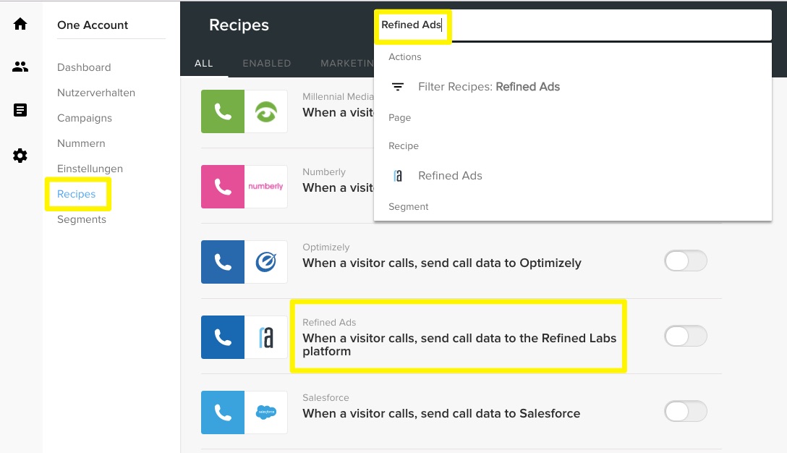Open the settings gear icon

click(x=20, y=156)
